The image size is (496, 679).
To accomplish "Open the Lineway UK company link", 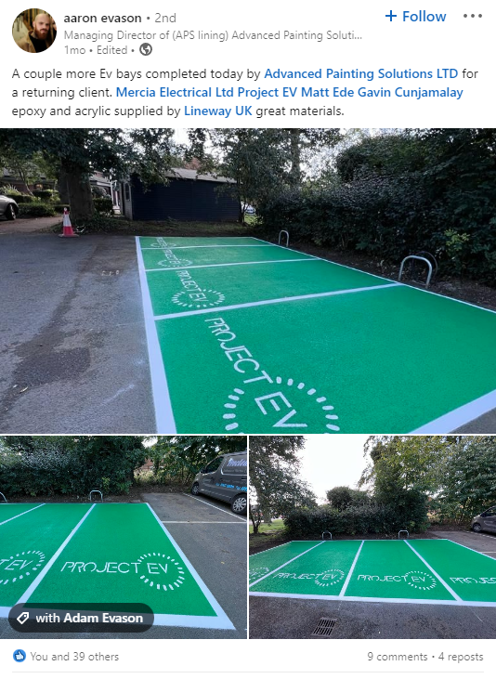I will pyautogui.click(x=218, y=111).
